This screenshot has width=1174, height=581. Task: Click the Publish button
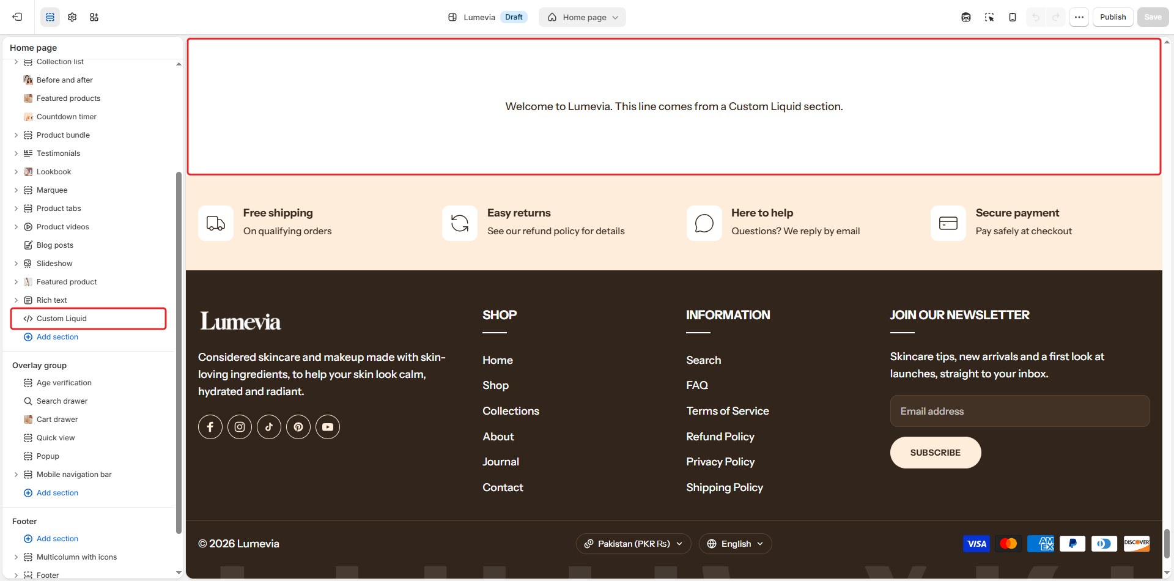[x=1113, y=17]
